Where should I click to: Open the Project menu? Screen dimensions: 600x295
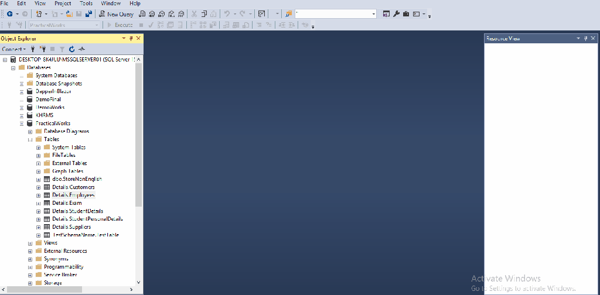pos(62,4)
